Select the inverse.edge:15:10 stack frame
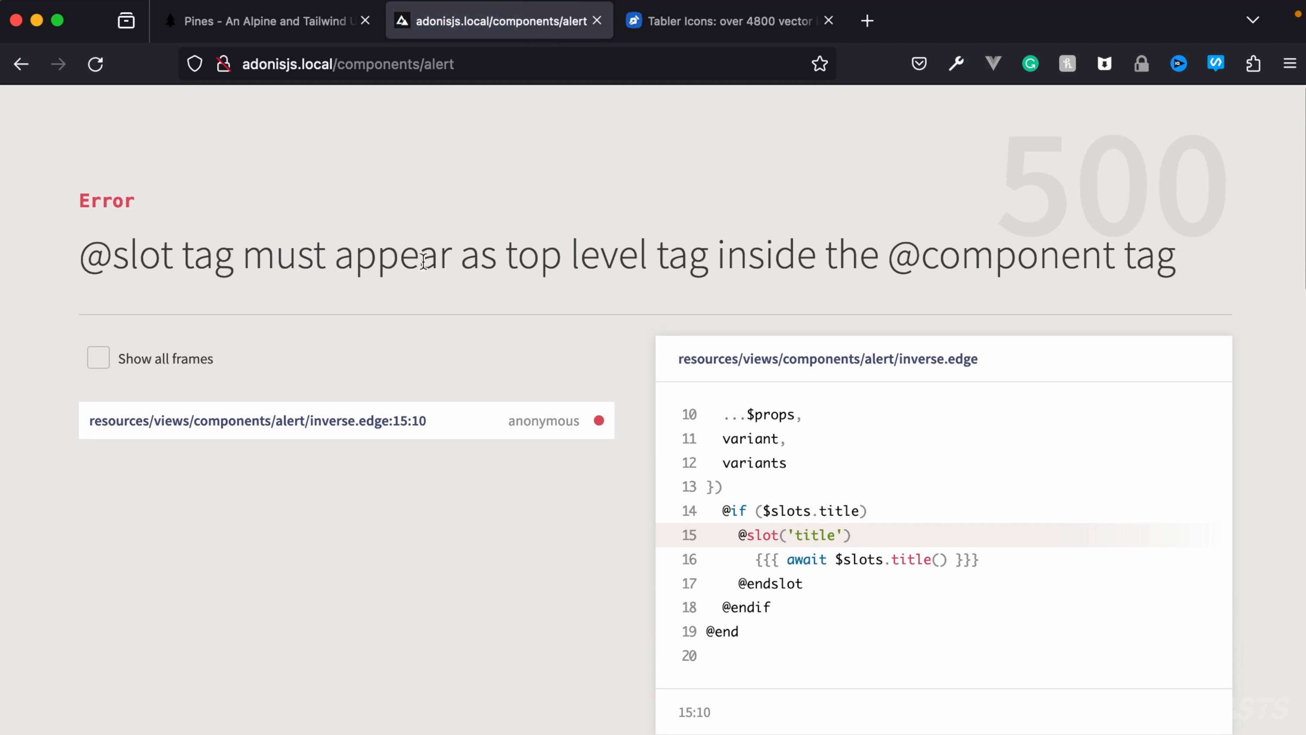This screenshot has width=1306, height=735. pyautogui.click(x=346, y=421)
